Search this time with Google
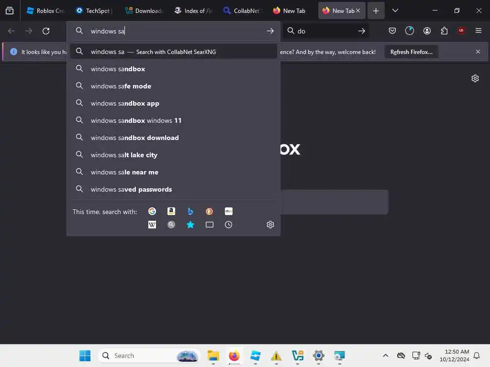The width and height of the screenshot is (490, 367). click(x=152, y=211)
